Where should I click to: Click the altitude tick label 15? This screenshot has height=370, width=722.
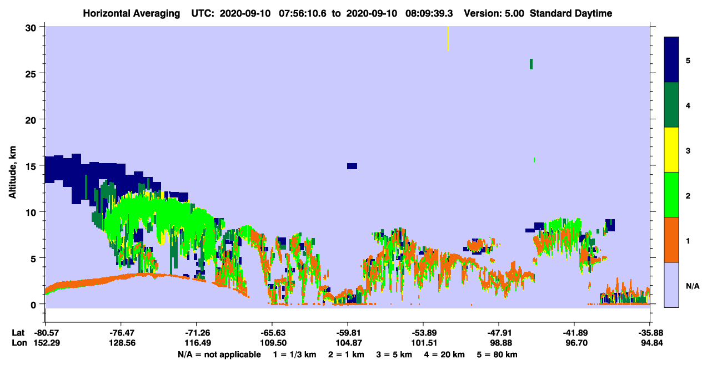click(x=32, y=166)
